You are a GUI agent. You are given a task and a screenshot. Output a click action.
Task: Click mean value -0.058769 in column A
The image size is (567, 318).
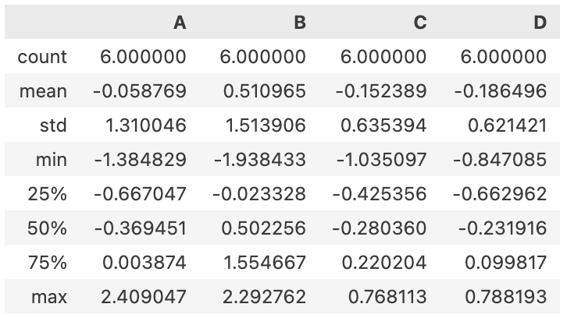coord(140,91)
